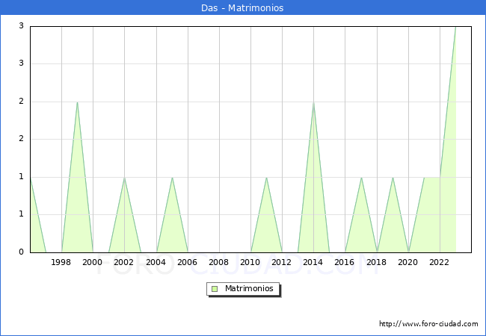486x336 pixels.
Task: Click the 0 y-axis label
Action: pyautogui.click(x=21, y=252)
